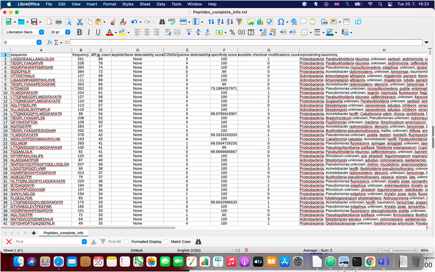Click the formula input line

246,43
